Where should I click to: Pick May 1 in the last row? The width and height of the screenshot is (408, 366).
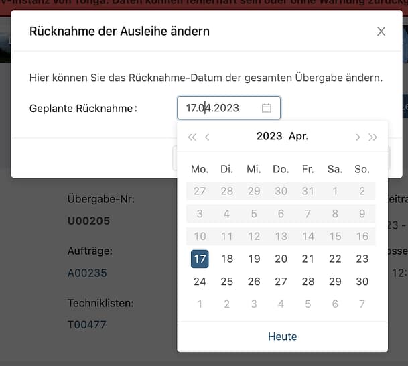(200, 304)
